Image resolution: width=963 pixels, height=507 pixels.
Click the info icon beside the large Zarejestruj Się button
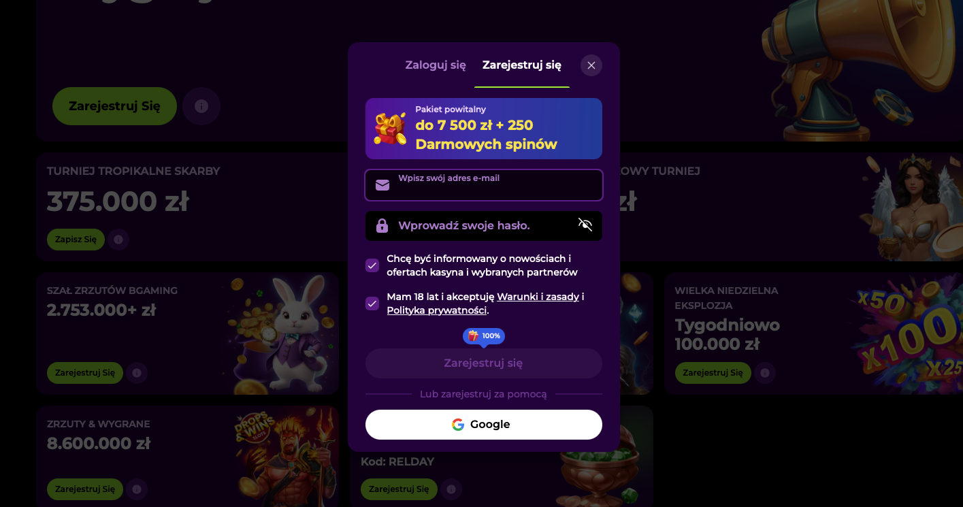coord(201,106)
